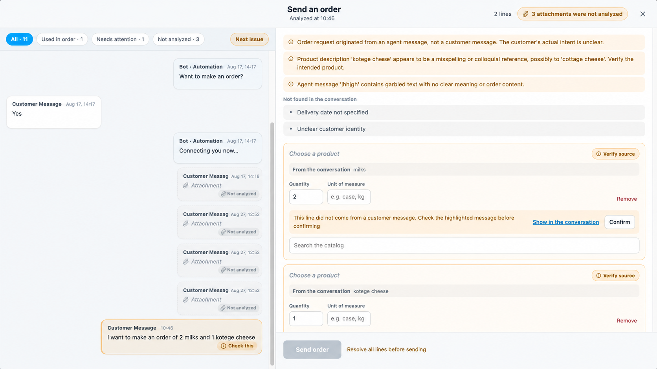Click the paperclip icon in attachments badge
Image resolution: width=657 pixels, height=369 pixels.
tap(525, 14)
